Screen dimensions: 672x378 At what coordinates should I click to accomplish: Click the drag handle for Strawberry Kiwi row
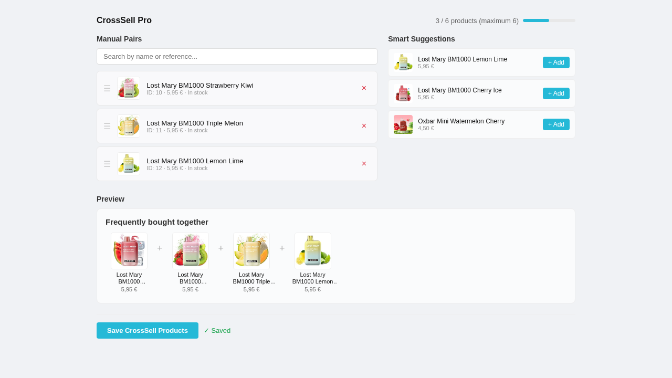point(107,88)
